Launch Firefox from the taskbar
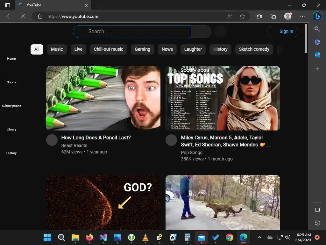The height and width of the screenshot is (245, 326). click(89, 237)
